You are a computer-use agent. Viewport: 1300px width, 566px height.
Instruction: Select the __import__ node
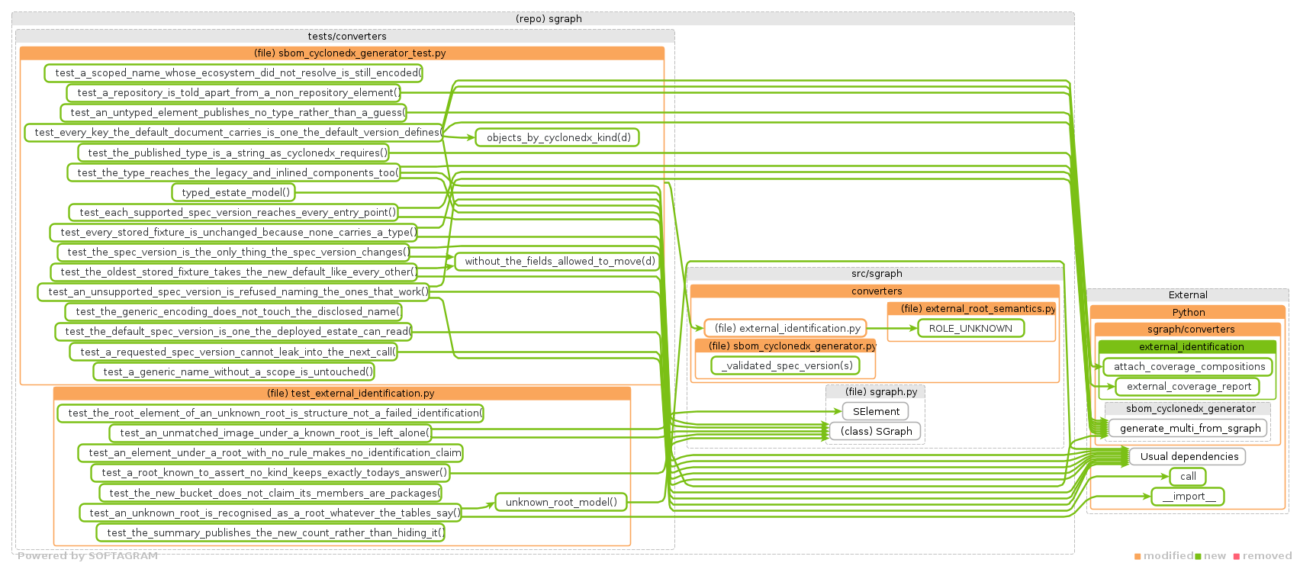[x=1188, y=496]
